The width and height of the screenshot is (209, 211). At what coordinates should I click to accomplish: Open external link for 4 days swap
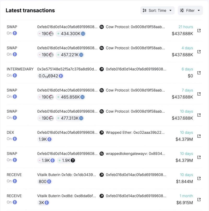tap(199, 52)
